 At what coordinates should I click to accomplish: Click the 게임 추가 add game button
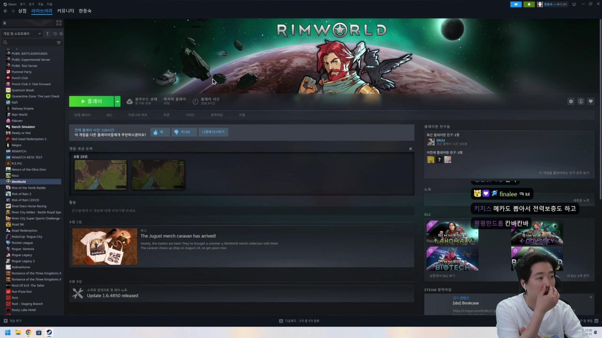13,321
